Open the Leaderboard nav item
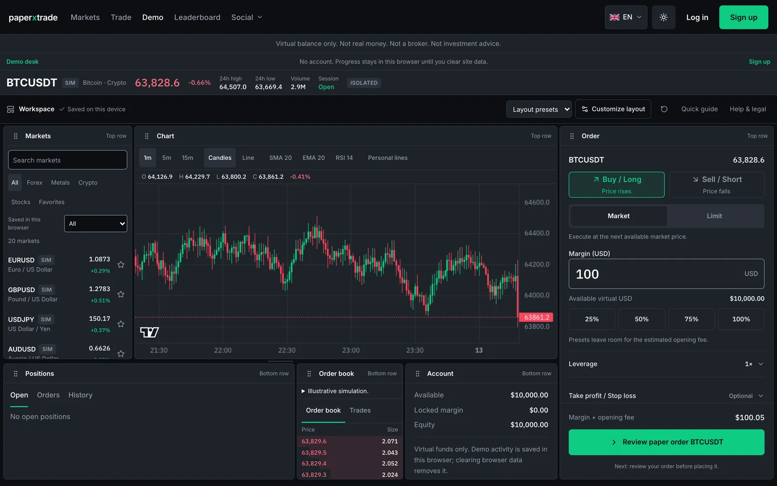777x486 pixels. (x=197, y=17)
